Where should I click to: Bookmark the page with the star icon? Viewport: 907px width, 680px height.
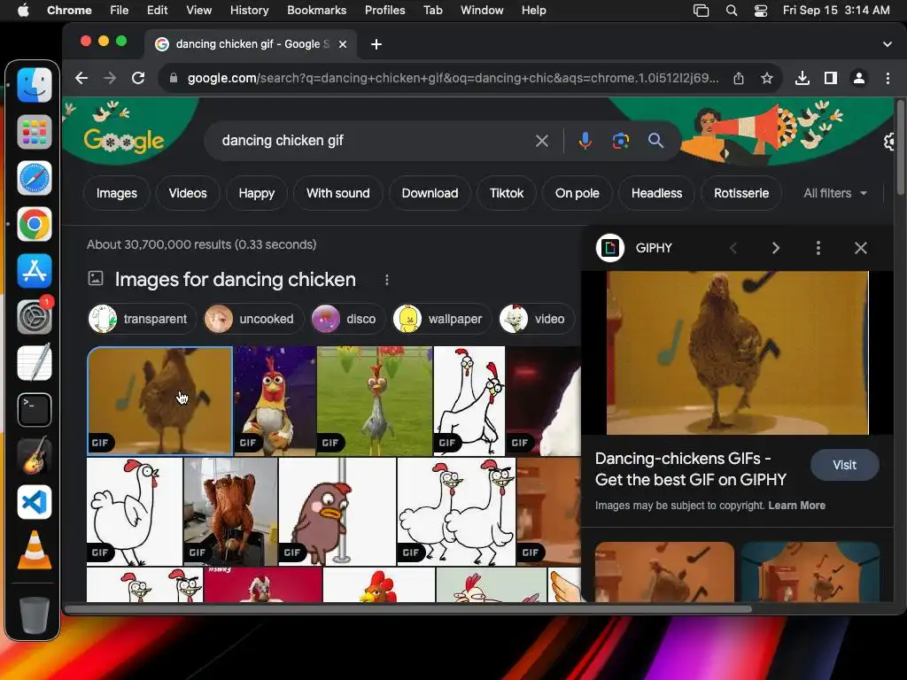pos(767,78)
